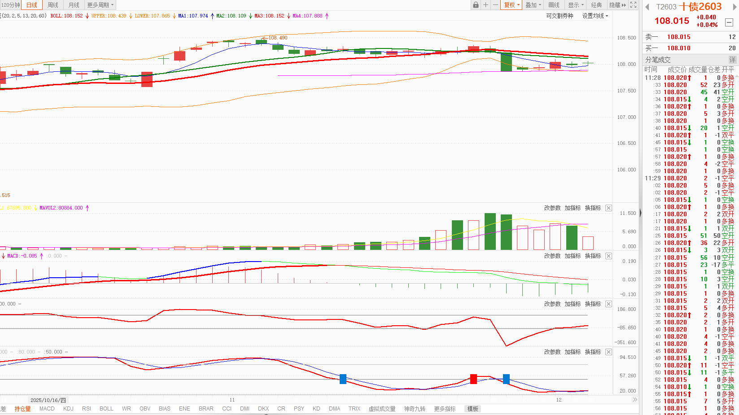
Task: Select the RSI indicator tab
Action: coord(87,409)
